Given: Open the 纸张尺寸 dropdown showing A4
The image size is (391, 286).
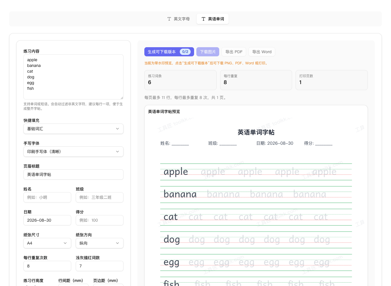Looking at the screenshot, I should coord(47,243).
